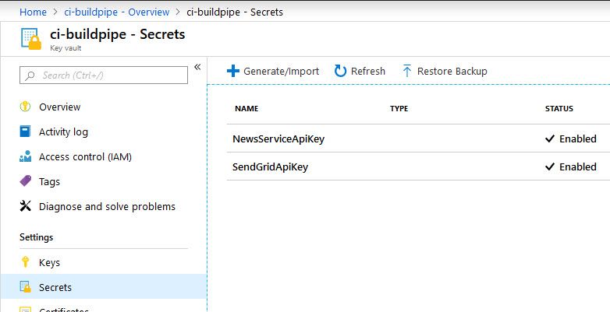Click the Overview key icon in sidebar
The width and height of the screenshot is (610, 312).
click(25, 107)
